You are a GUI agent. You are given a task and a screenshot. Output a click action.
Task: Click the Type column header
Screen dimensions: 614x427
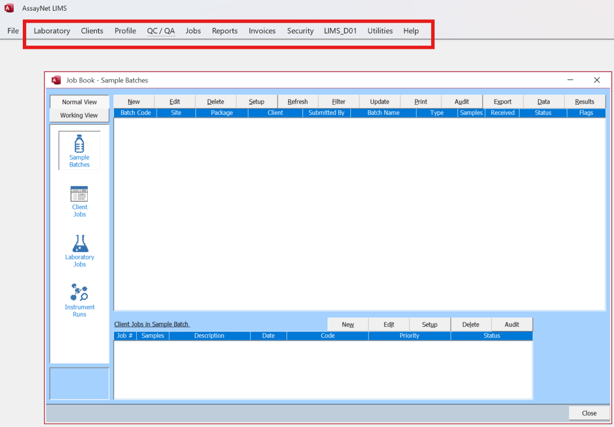coord(437,113)
